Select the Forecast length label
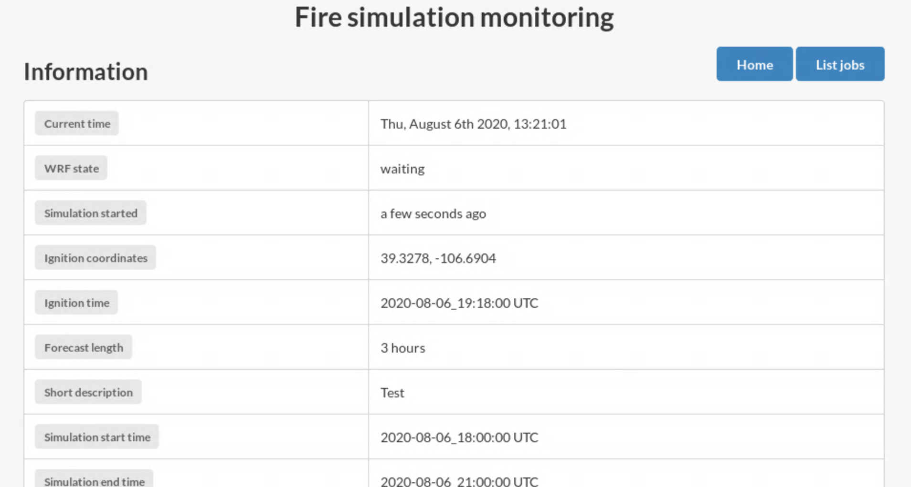Screen dimensions: 911x487 [84, 347]
